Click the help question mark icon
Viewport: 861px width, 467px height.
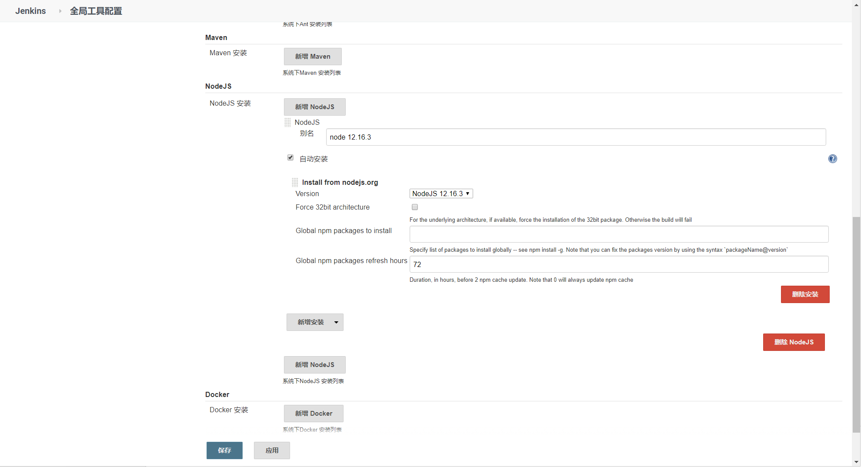(832, 159)
